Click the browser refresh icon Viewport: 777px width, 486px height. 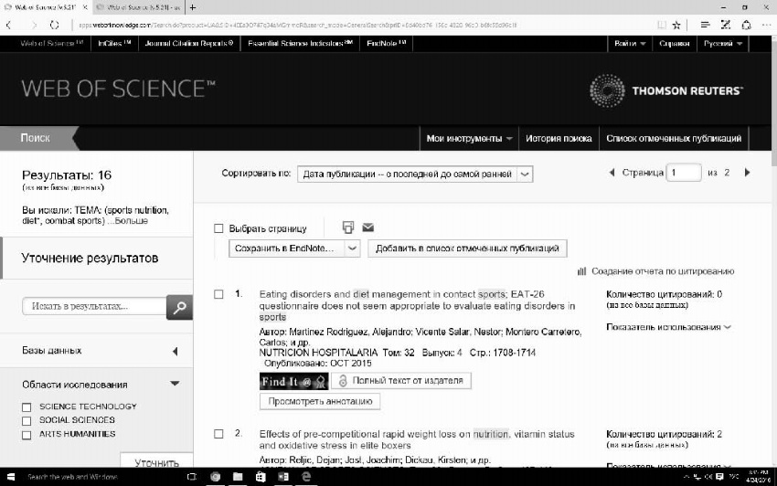54,25
